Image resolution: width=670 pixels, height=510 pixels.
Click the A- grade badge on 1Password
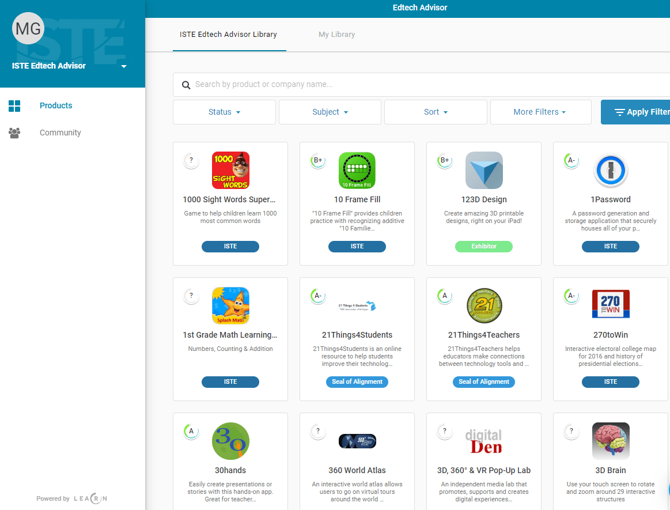click(571, 160)
